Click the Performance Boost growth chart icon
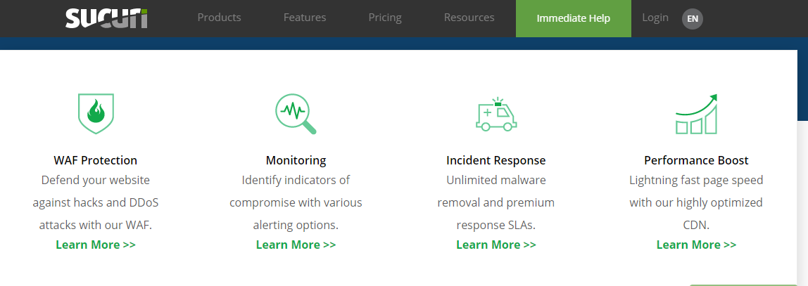The image size is (808, 286). coord(696,115)
